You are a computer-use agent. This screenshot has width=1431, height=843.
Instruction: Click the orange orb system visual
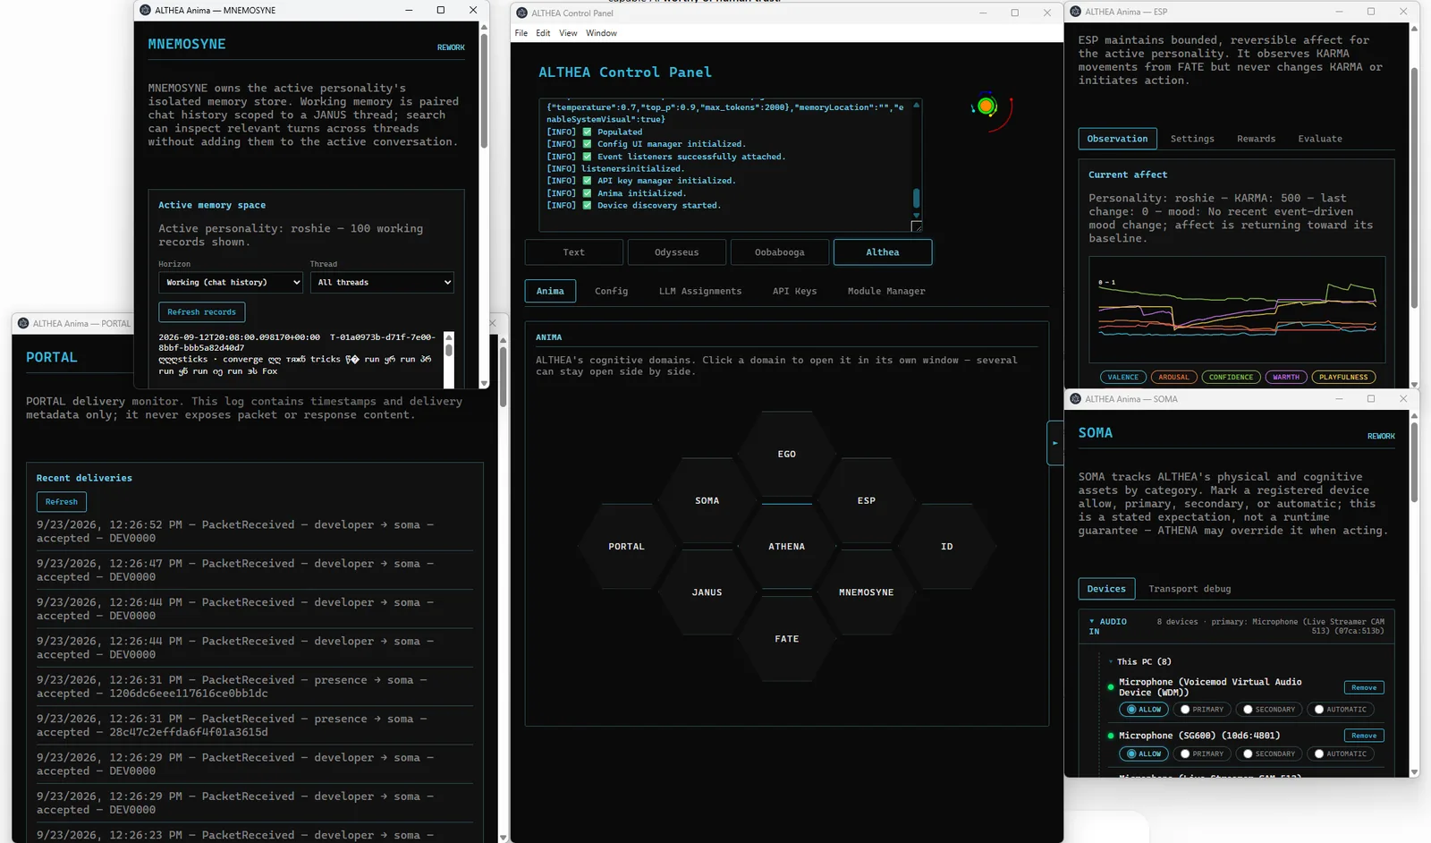(x=986, y=106)
